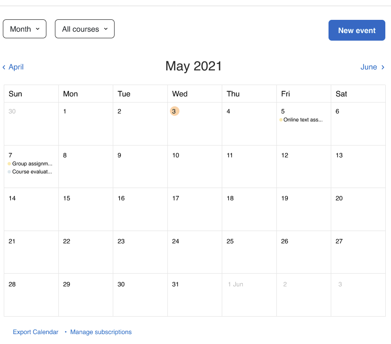Open the Month view dropdown

coord(25,29)
